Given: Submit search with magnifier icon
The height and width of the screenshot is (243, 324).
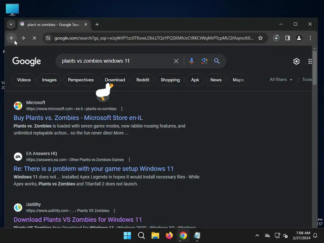Looking at the screenshot, I should [217, 61].
